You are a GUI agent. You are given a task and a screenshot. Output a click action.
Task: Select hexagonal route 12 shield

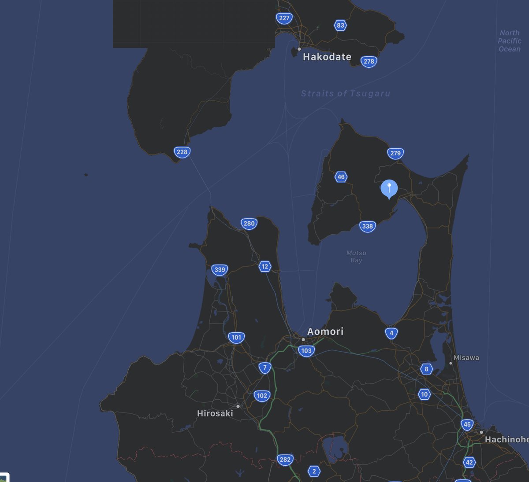click(264, 266)
